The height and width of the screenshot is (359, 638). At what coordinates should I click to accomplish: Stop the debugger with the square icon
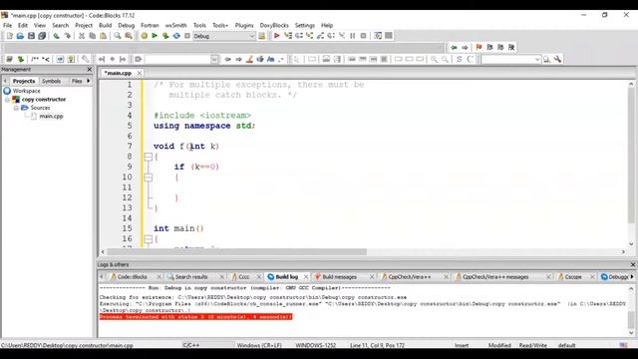363,36
